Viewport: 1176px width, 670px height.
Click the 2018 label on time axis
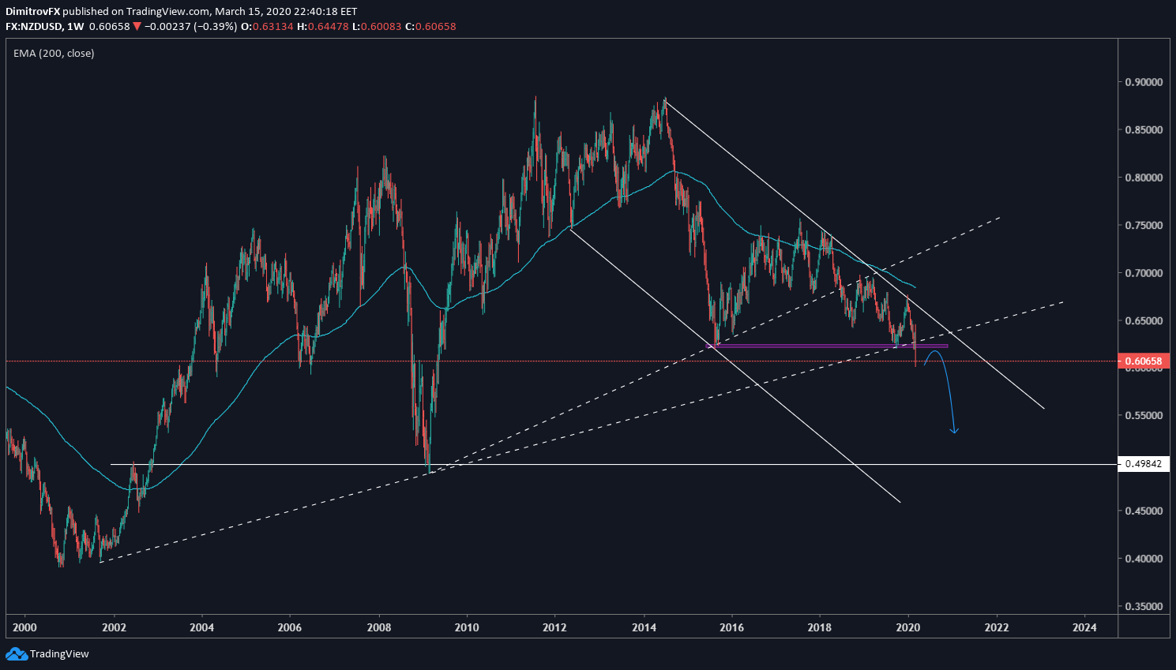(x=820, y=627)
